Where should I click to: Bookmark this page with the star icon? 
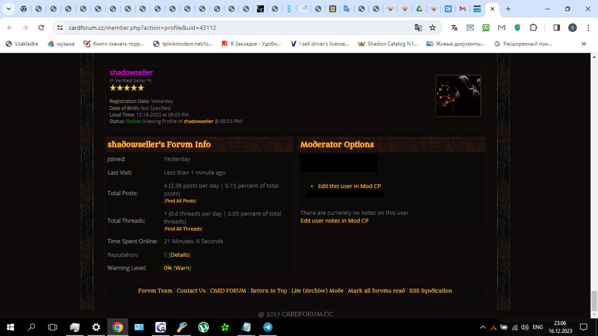433,28
